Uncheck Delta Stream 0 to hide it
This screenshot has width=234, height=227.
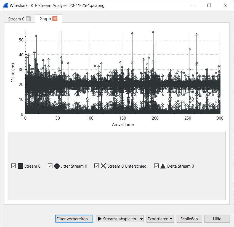tap(156, 166)
